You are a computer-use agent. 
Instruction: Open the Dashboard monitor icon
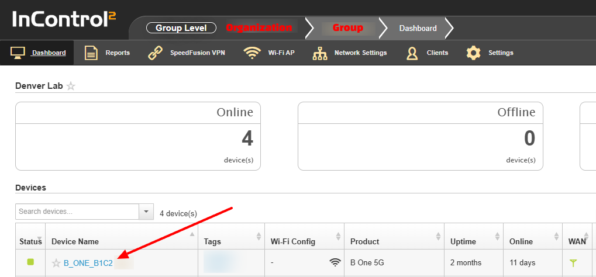tap(18, 53)
